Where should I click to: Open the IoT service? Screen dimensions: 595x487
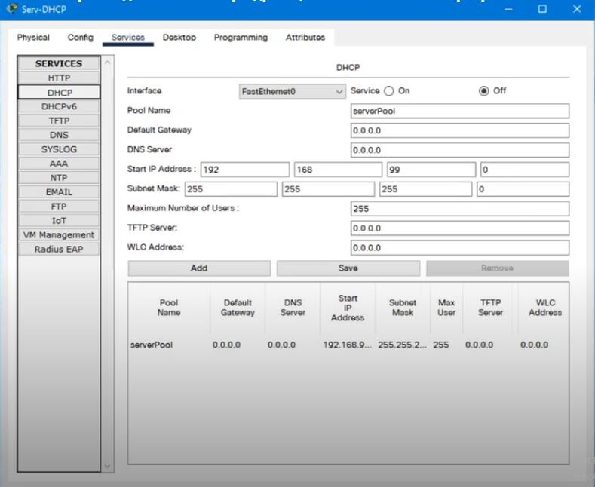(59, 221)
